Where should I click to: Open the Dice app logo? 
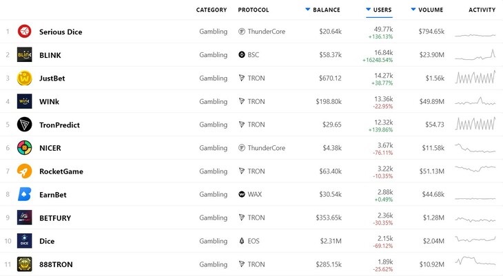point(24,241)
